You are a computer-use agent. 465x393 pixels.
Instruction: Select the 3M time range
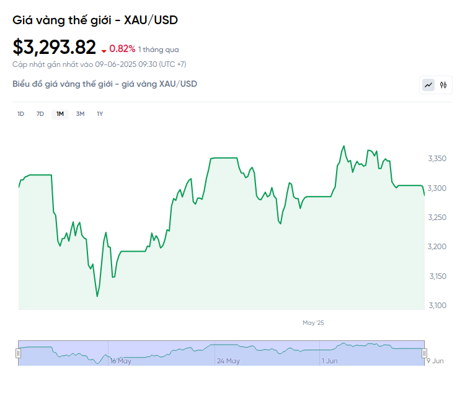(x=80, y=113)
